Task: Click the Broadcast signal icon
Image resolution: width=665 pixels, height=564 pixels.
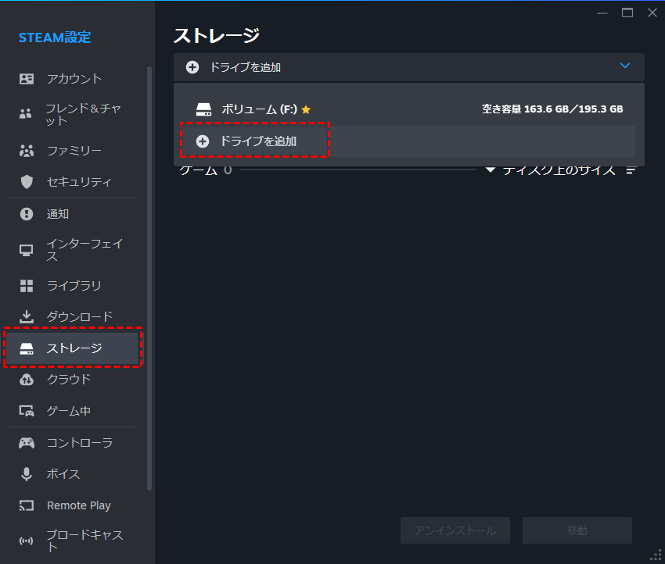Action: click(27, 541)
